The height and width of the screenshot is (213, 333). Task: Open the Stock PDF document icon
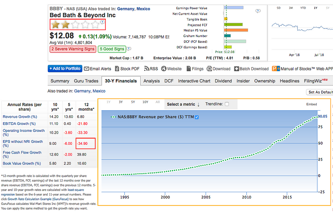click(x=117, y=69)
